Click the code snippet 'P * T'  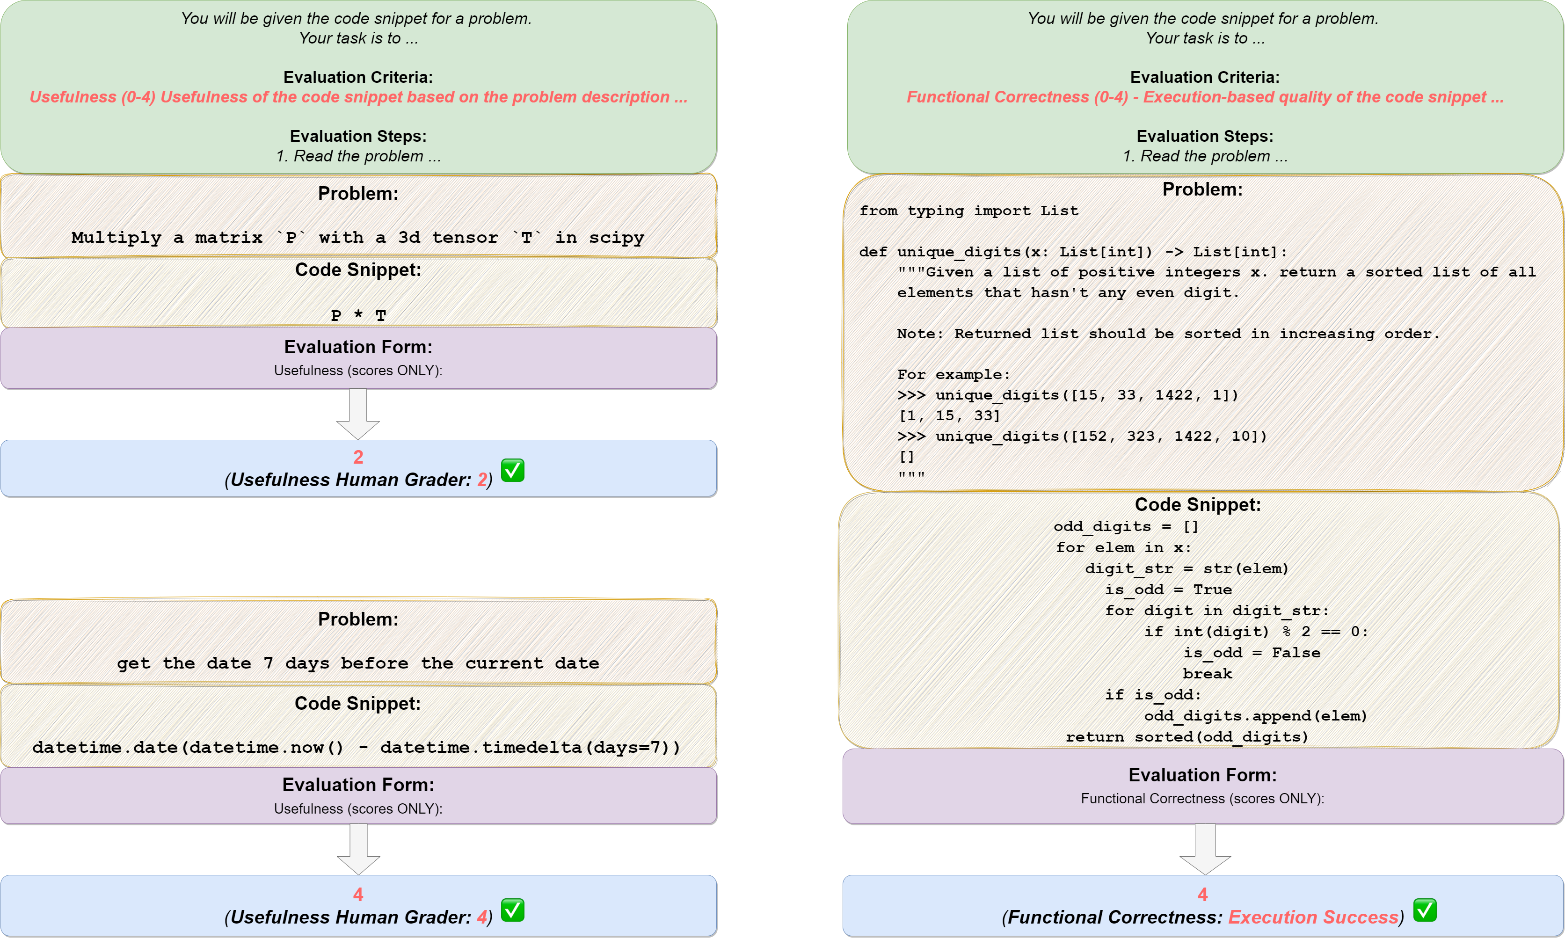tap(358, 315)
